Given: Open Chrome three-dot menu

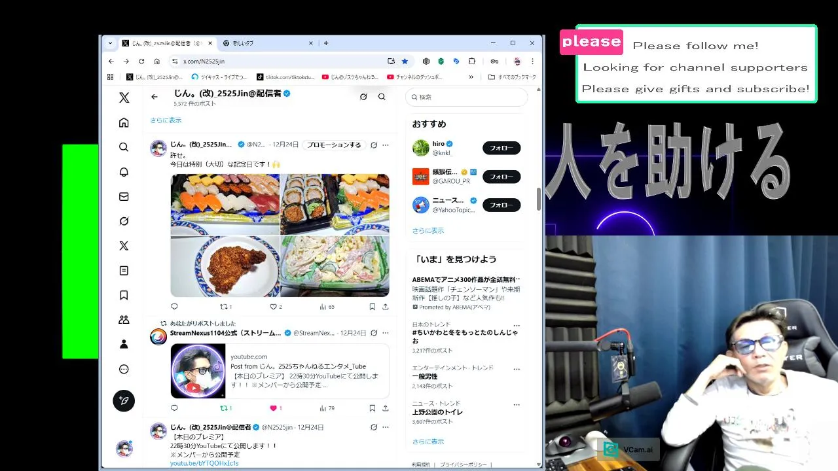Looking at the screenshot, I should [533, 61].
